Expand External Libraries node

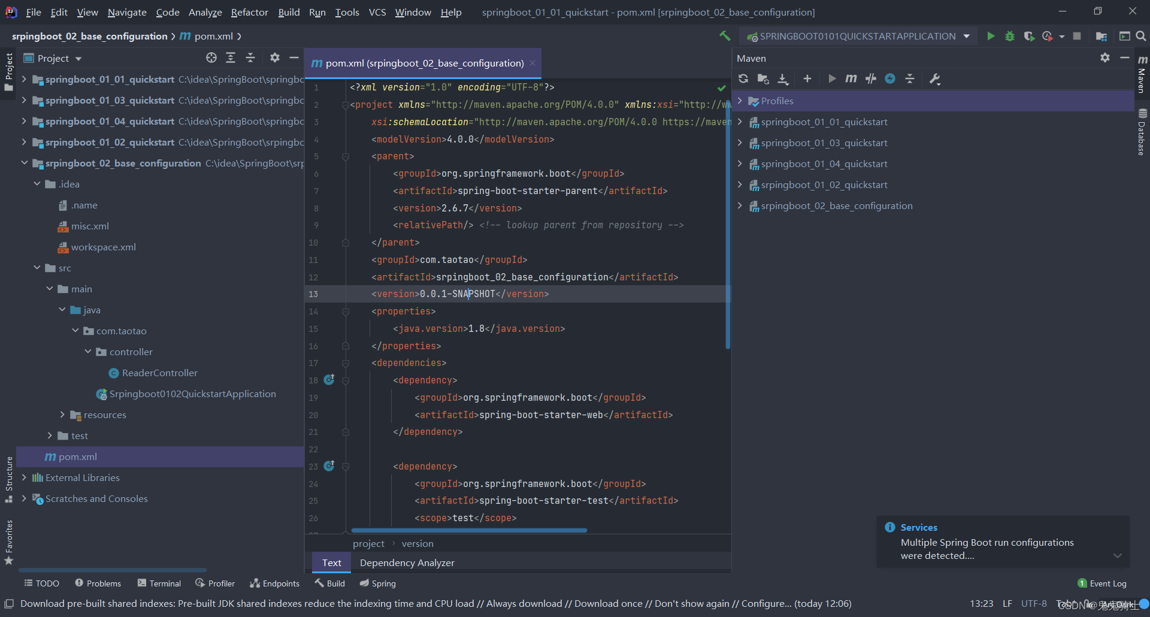point(24,477)
